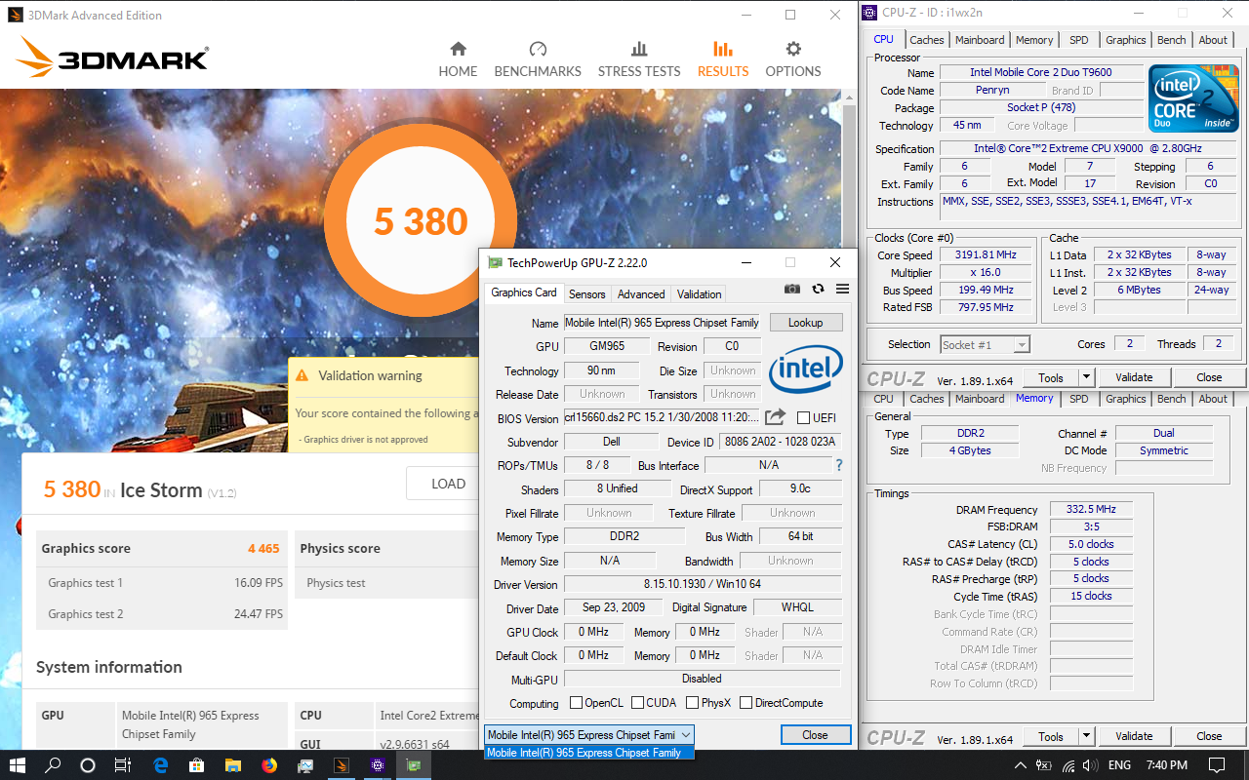The height and width of the screenshot is (780, 1249).
Task: Open 3DMark BENCHMARKS section
Action: point(538,59)
